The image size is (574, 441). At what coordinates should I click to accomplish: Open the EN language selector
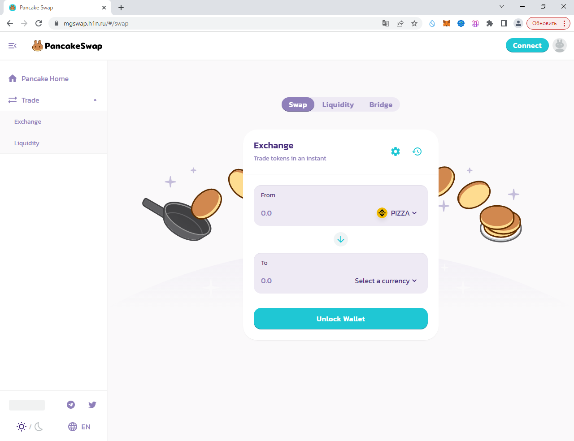(79, 427)
